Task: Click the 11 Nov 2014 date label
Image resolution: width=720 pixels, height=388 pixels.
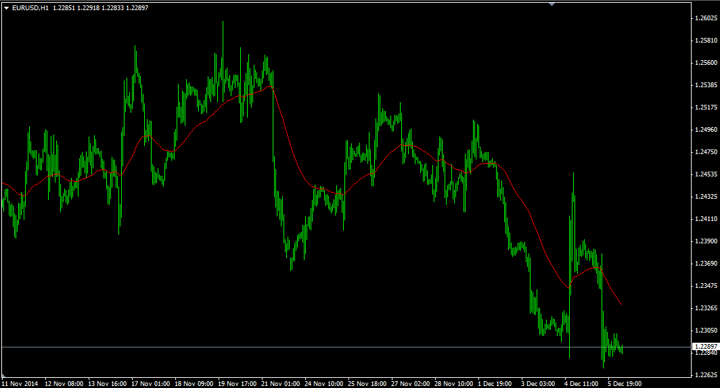Action: pos(20,383)
